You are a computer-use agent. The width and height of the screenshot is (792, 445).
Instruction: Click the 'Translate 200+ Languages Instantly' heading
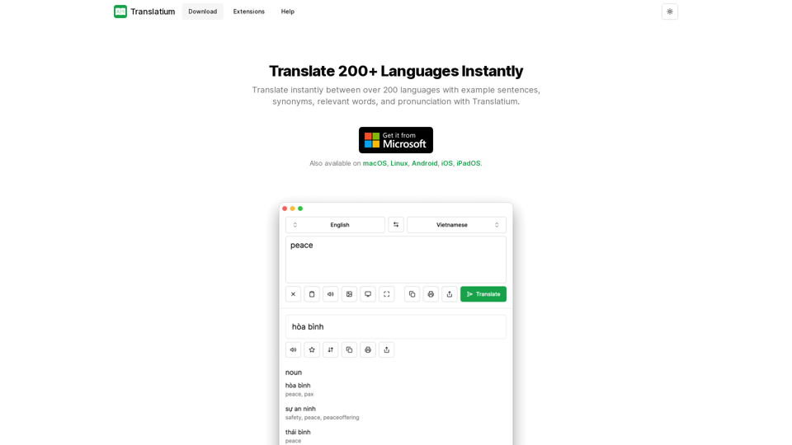coord(396,71)
